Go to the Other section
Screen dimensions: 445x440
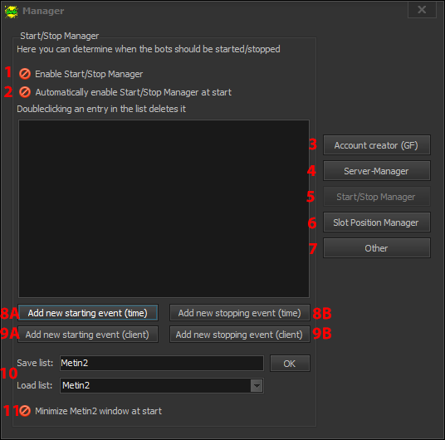point(377,248)
